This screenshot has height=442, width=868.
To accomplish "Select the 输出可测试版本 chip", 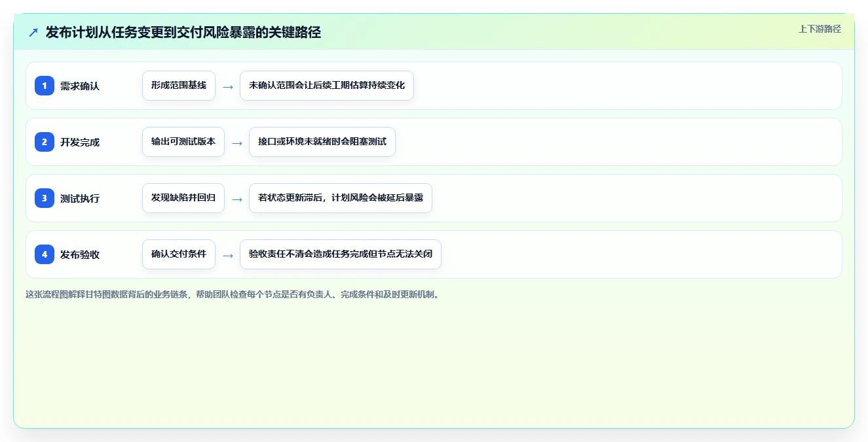I will [183, 142].
